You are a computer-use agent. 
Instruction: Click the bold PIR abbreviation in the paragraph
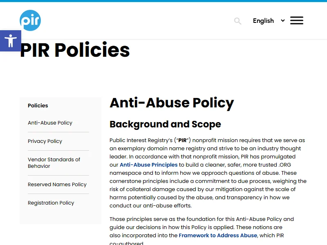coord(182,140)
